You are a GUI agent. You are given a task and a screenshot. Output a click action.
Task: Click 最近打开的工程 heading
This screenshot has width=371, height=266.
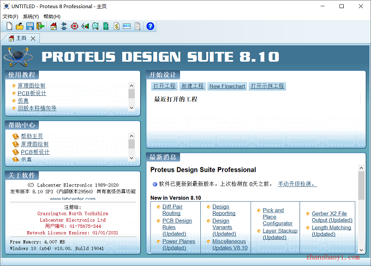(176, 99)
